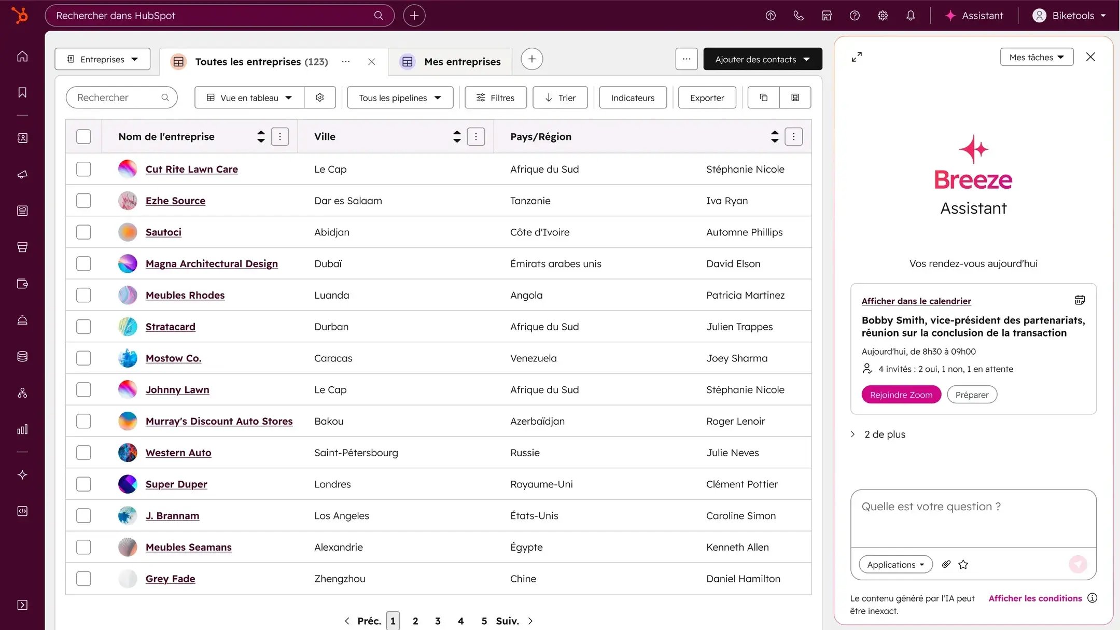1120x630 pixels.
Task: Open the Entreprises menu at top left
Action: pyautogui.click(x=102, y=59)
